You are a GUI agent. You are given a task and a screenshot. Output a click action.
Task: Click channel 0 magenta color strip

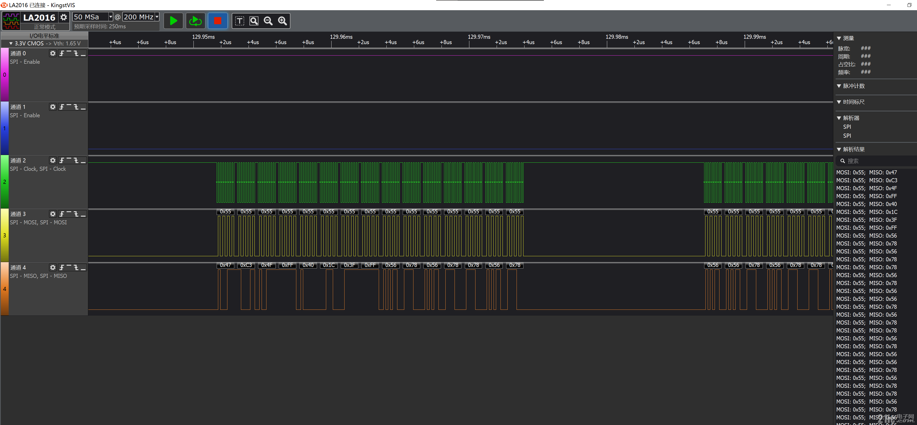click(x=5, y=75)
